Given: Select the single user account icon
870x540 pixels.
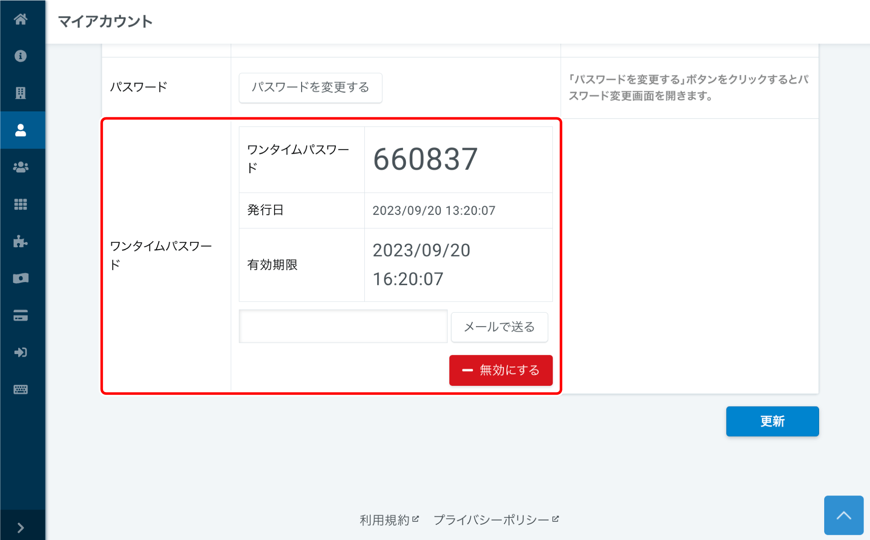Looking at the screenshot, I should [x=20, y=130].
